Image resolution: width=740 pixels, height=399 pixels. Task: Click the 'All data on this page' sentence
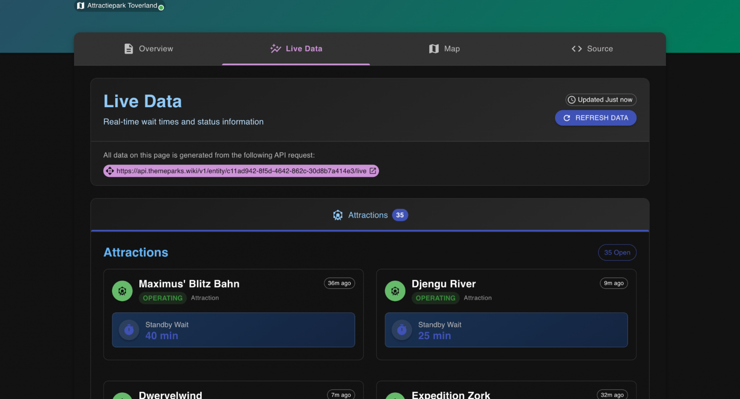pos(209,155)
